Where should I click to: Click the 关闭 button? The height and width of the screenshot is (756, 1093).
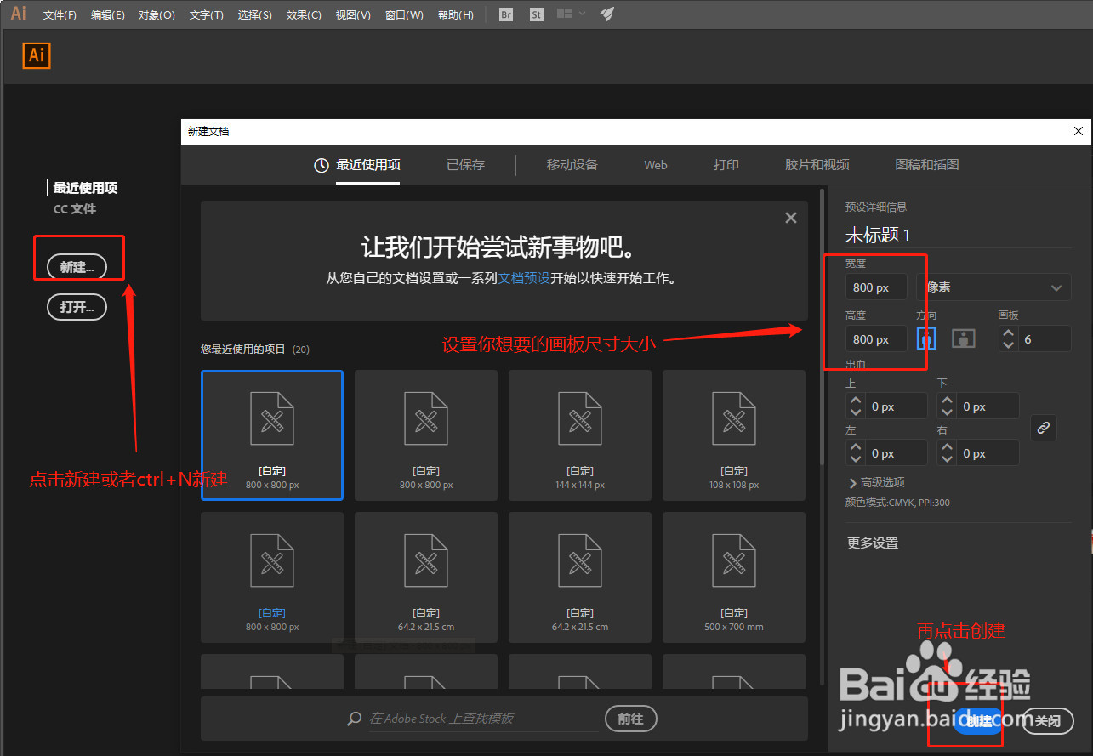(x=1047, y=721)
